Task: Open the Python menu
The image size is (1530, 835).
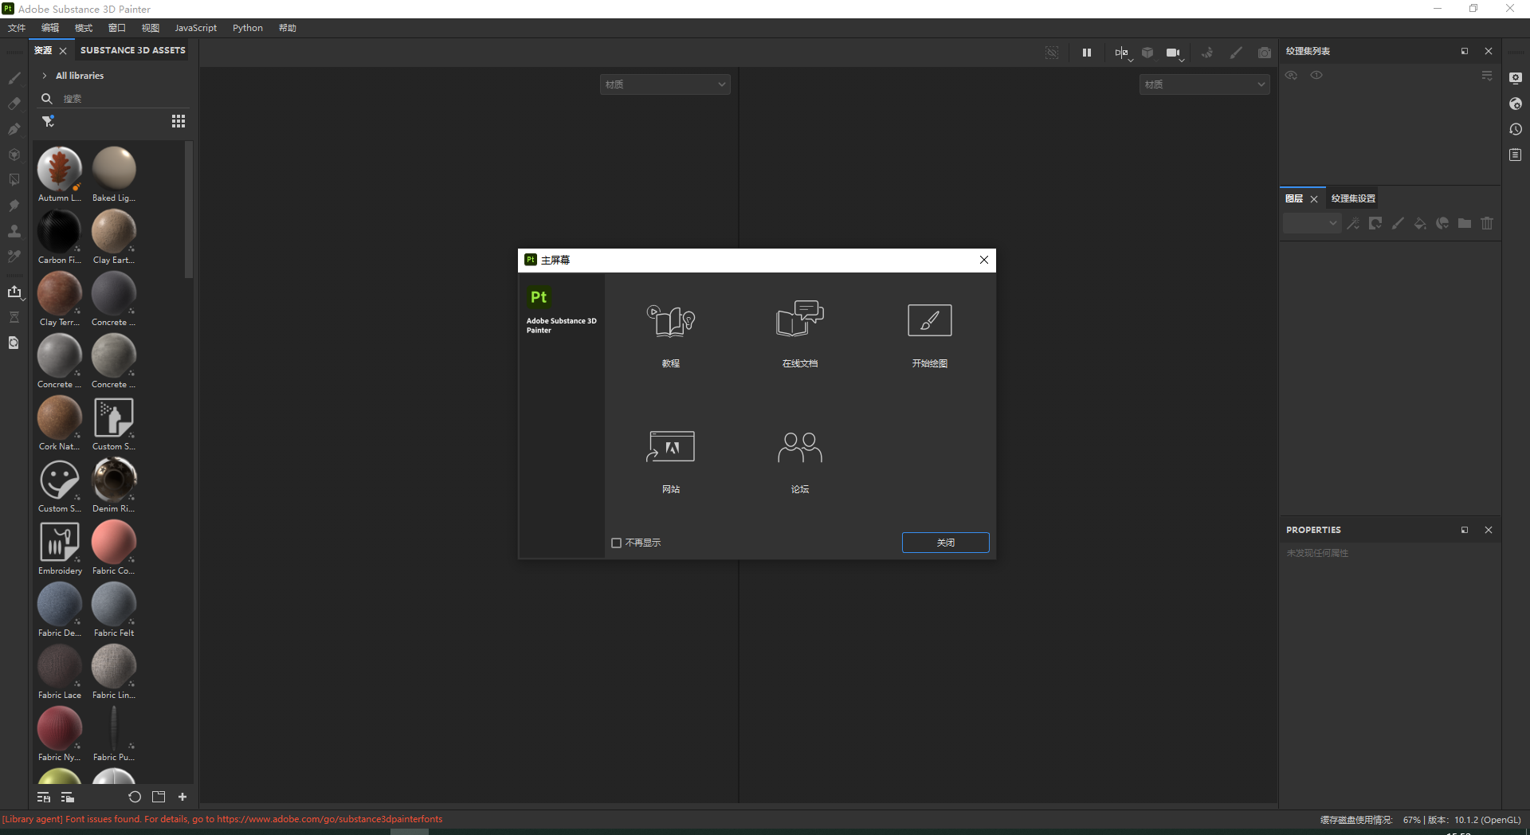Action: (x=248, y=28)
